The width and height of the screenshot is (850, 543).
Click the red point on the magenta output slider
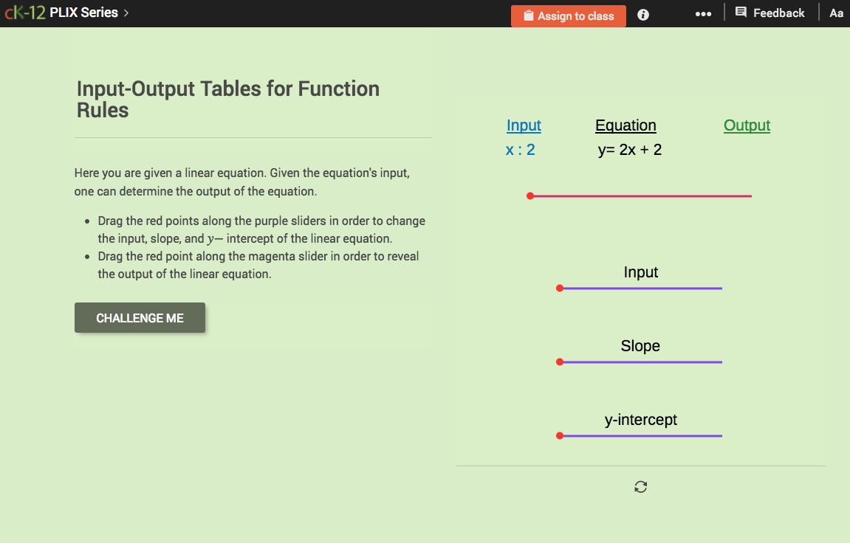[x=530, y=196]
